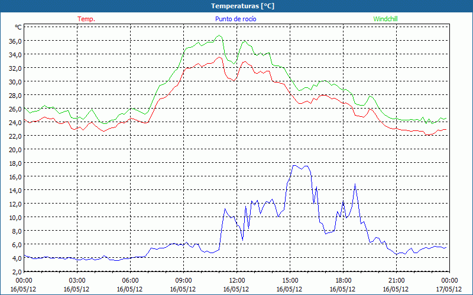Click the 06:00 time label on x-axis

130,281
